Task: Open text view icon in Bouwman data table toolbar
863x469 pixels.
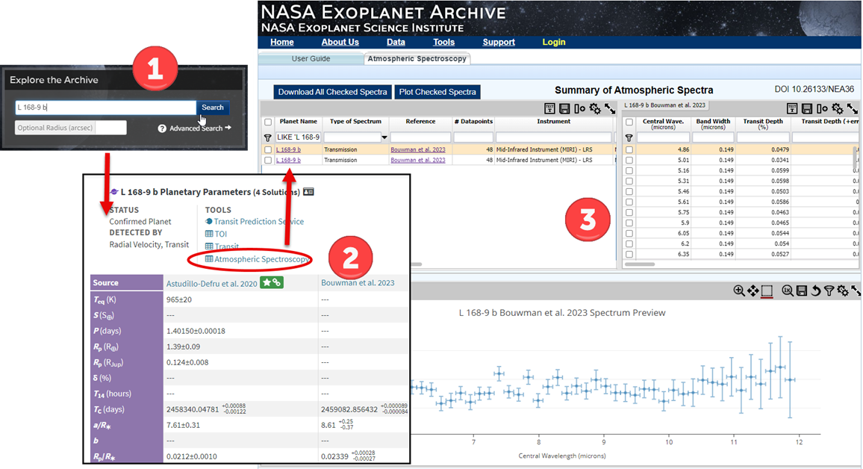Action: point(791,108)
